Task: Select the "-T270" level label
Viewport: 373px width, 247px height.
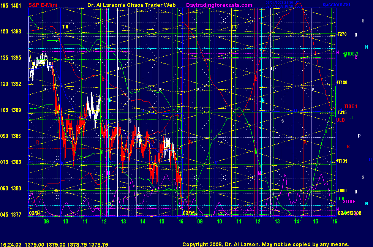Action: 341,34
